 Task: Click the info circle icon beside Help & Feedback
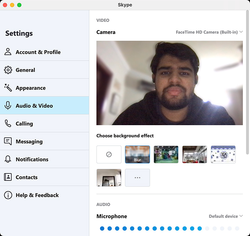pyautogui.click(x=8, y=195)
